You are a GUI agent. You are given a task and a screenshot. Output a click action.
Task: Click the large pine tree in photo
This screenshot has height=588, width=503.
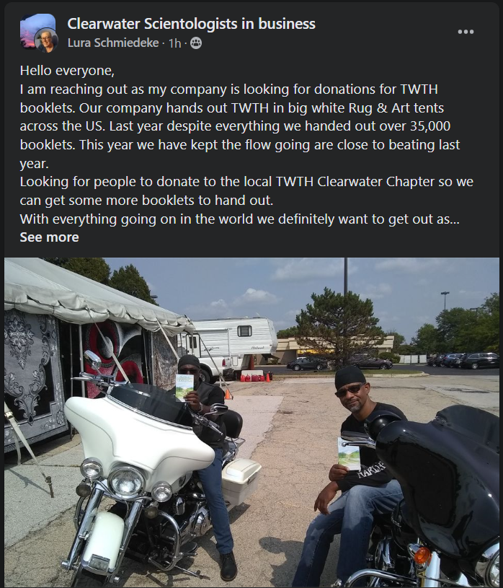pos(339,326)
